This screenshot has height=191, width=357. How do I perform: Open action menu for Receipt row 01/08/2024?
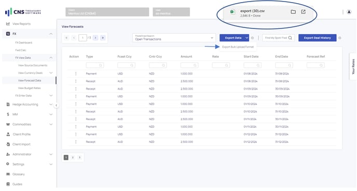pyautogui.click(x=76, y=81)
